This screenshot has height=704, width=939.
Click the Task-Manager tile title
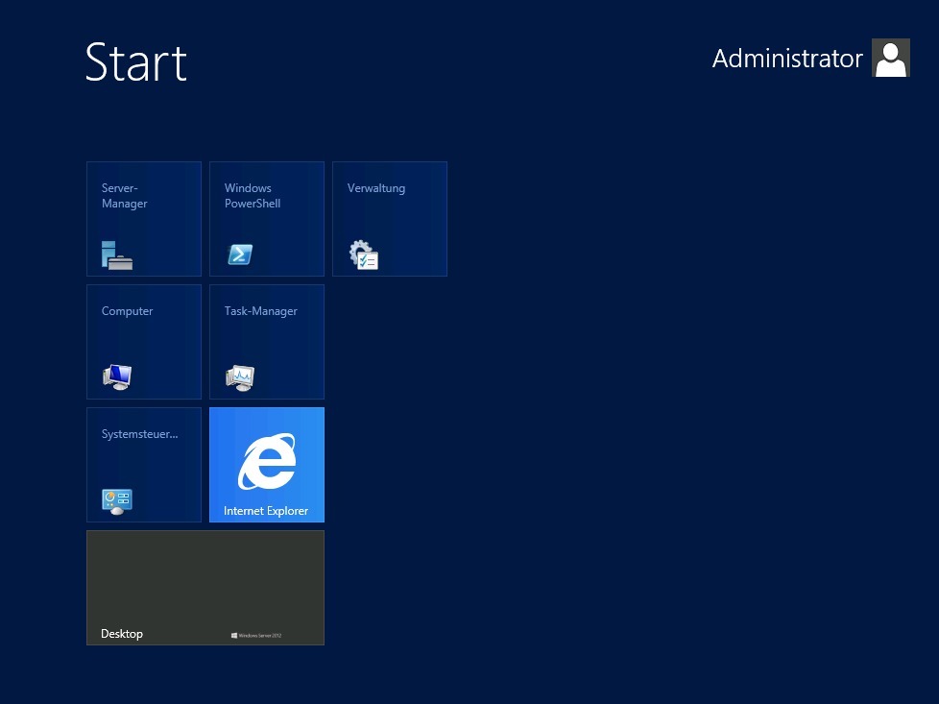[260, 311]
